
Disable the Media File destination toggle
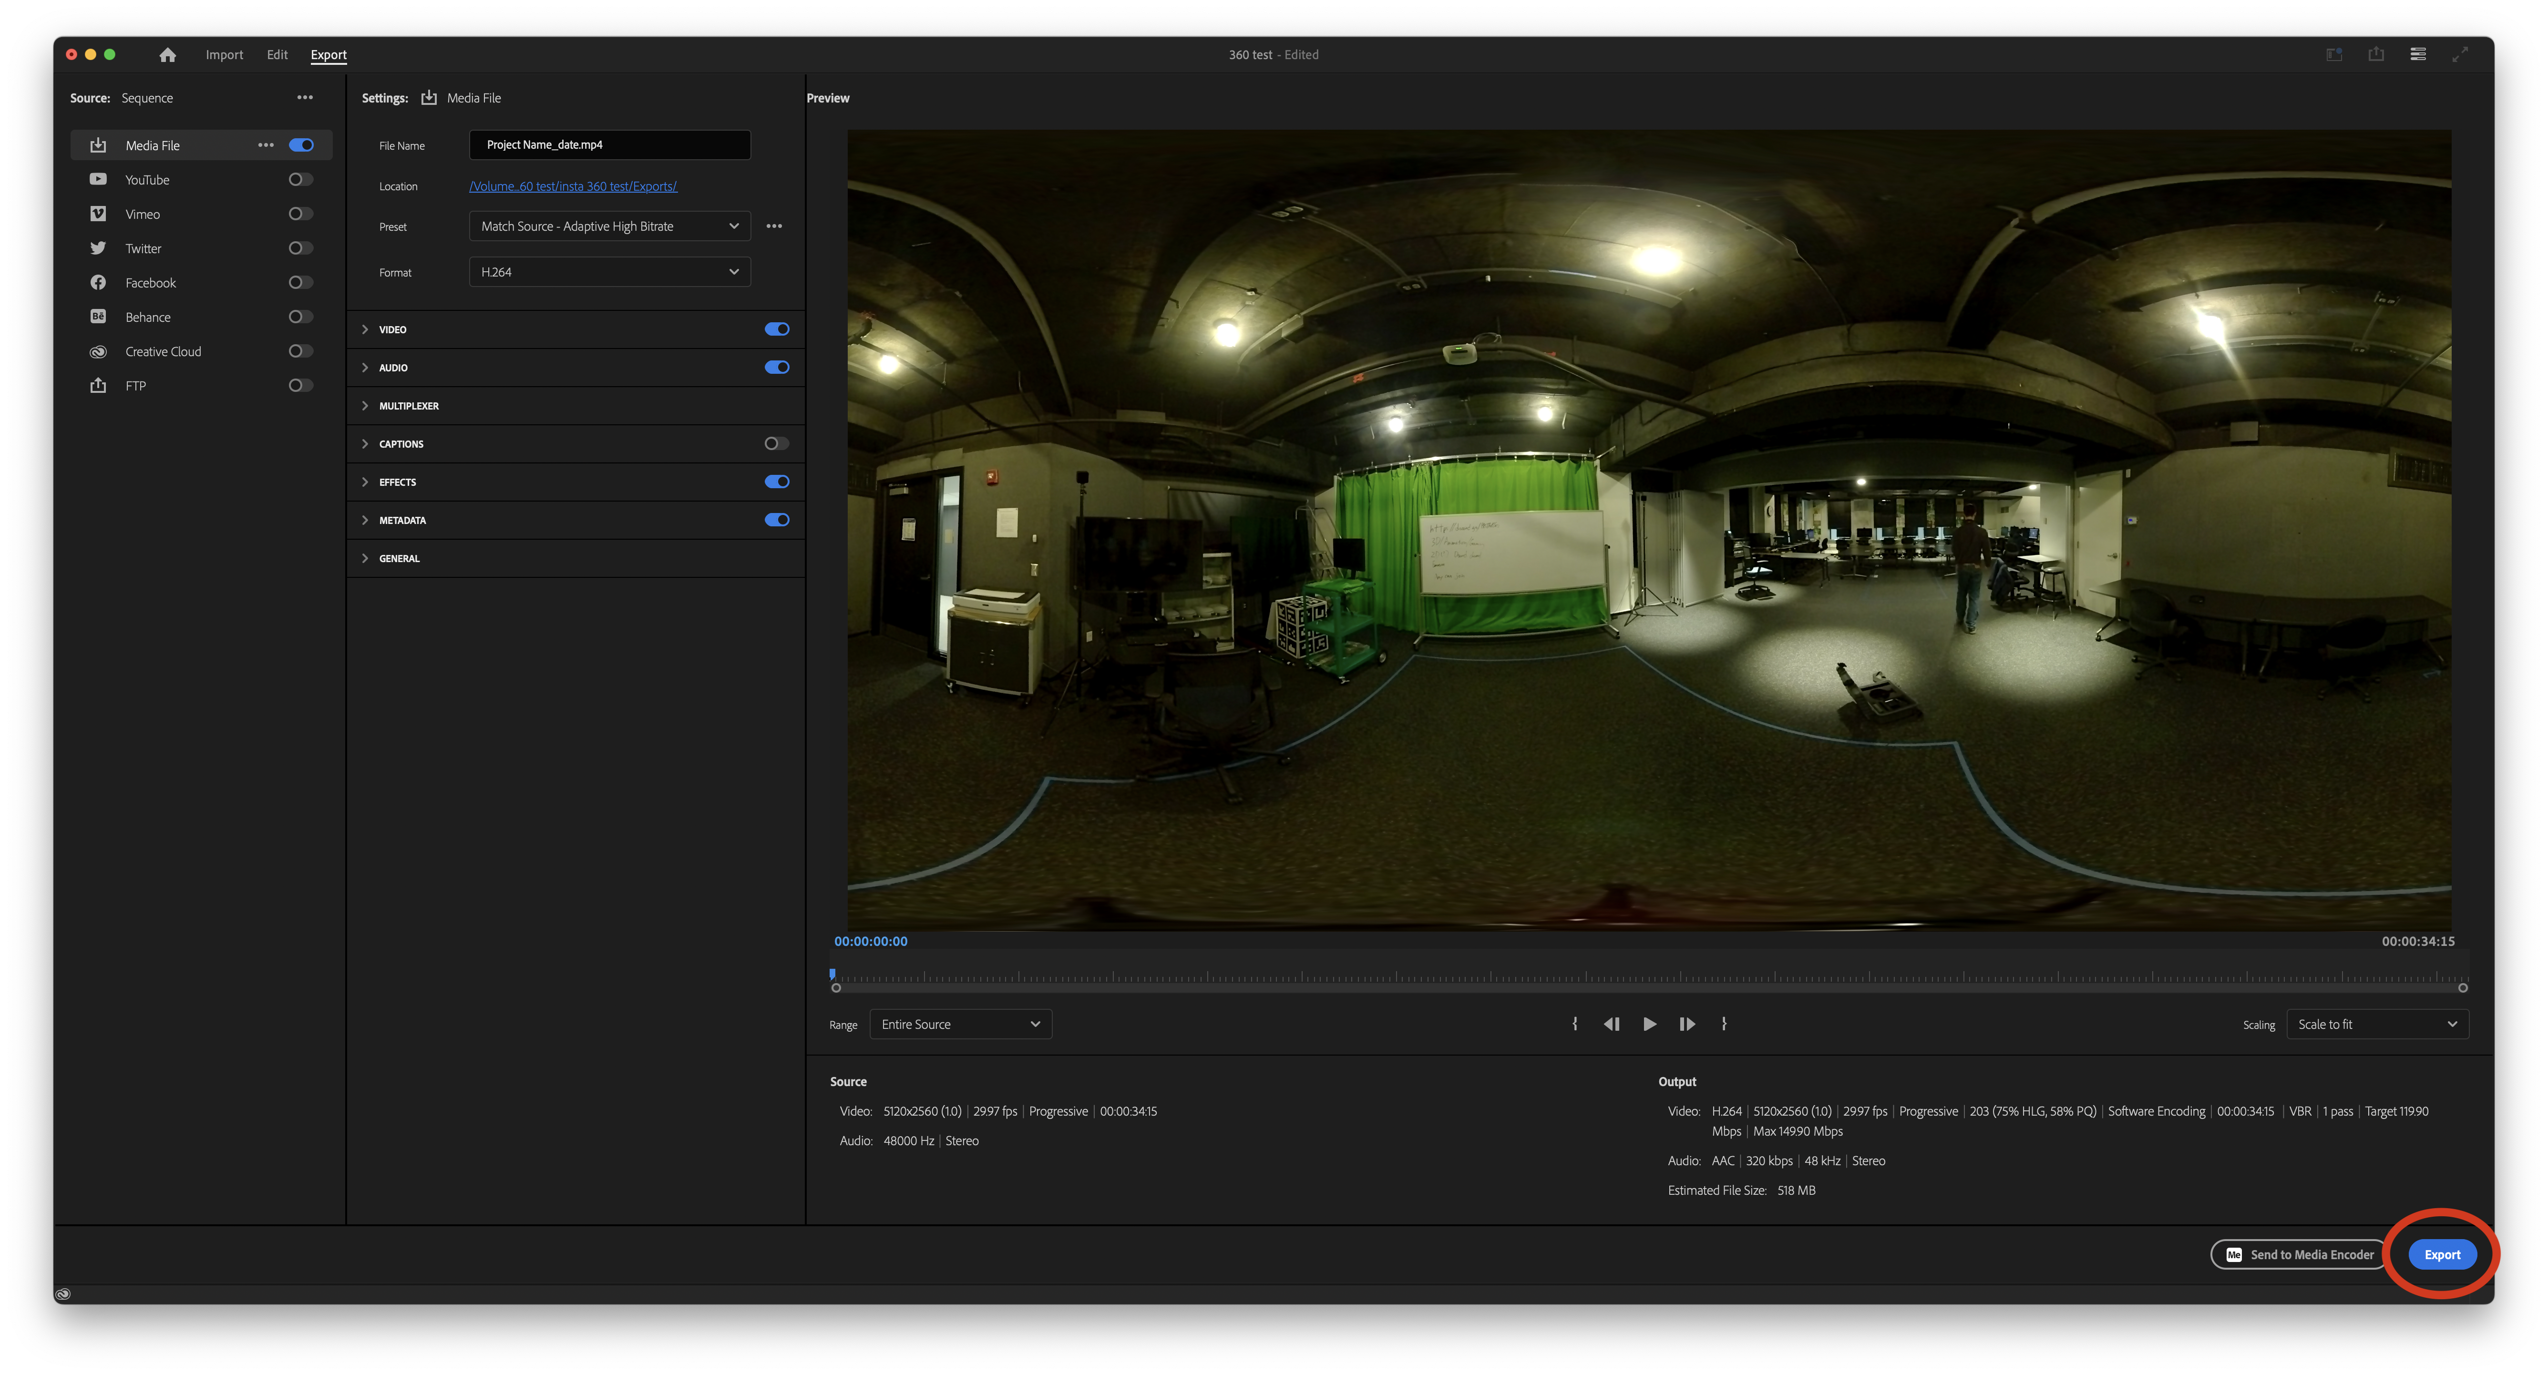pos(302,145)
